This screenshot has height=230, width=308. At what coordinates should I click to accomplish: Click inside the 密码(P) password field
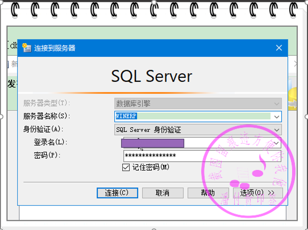202,156
